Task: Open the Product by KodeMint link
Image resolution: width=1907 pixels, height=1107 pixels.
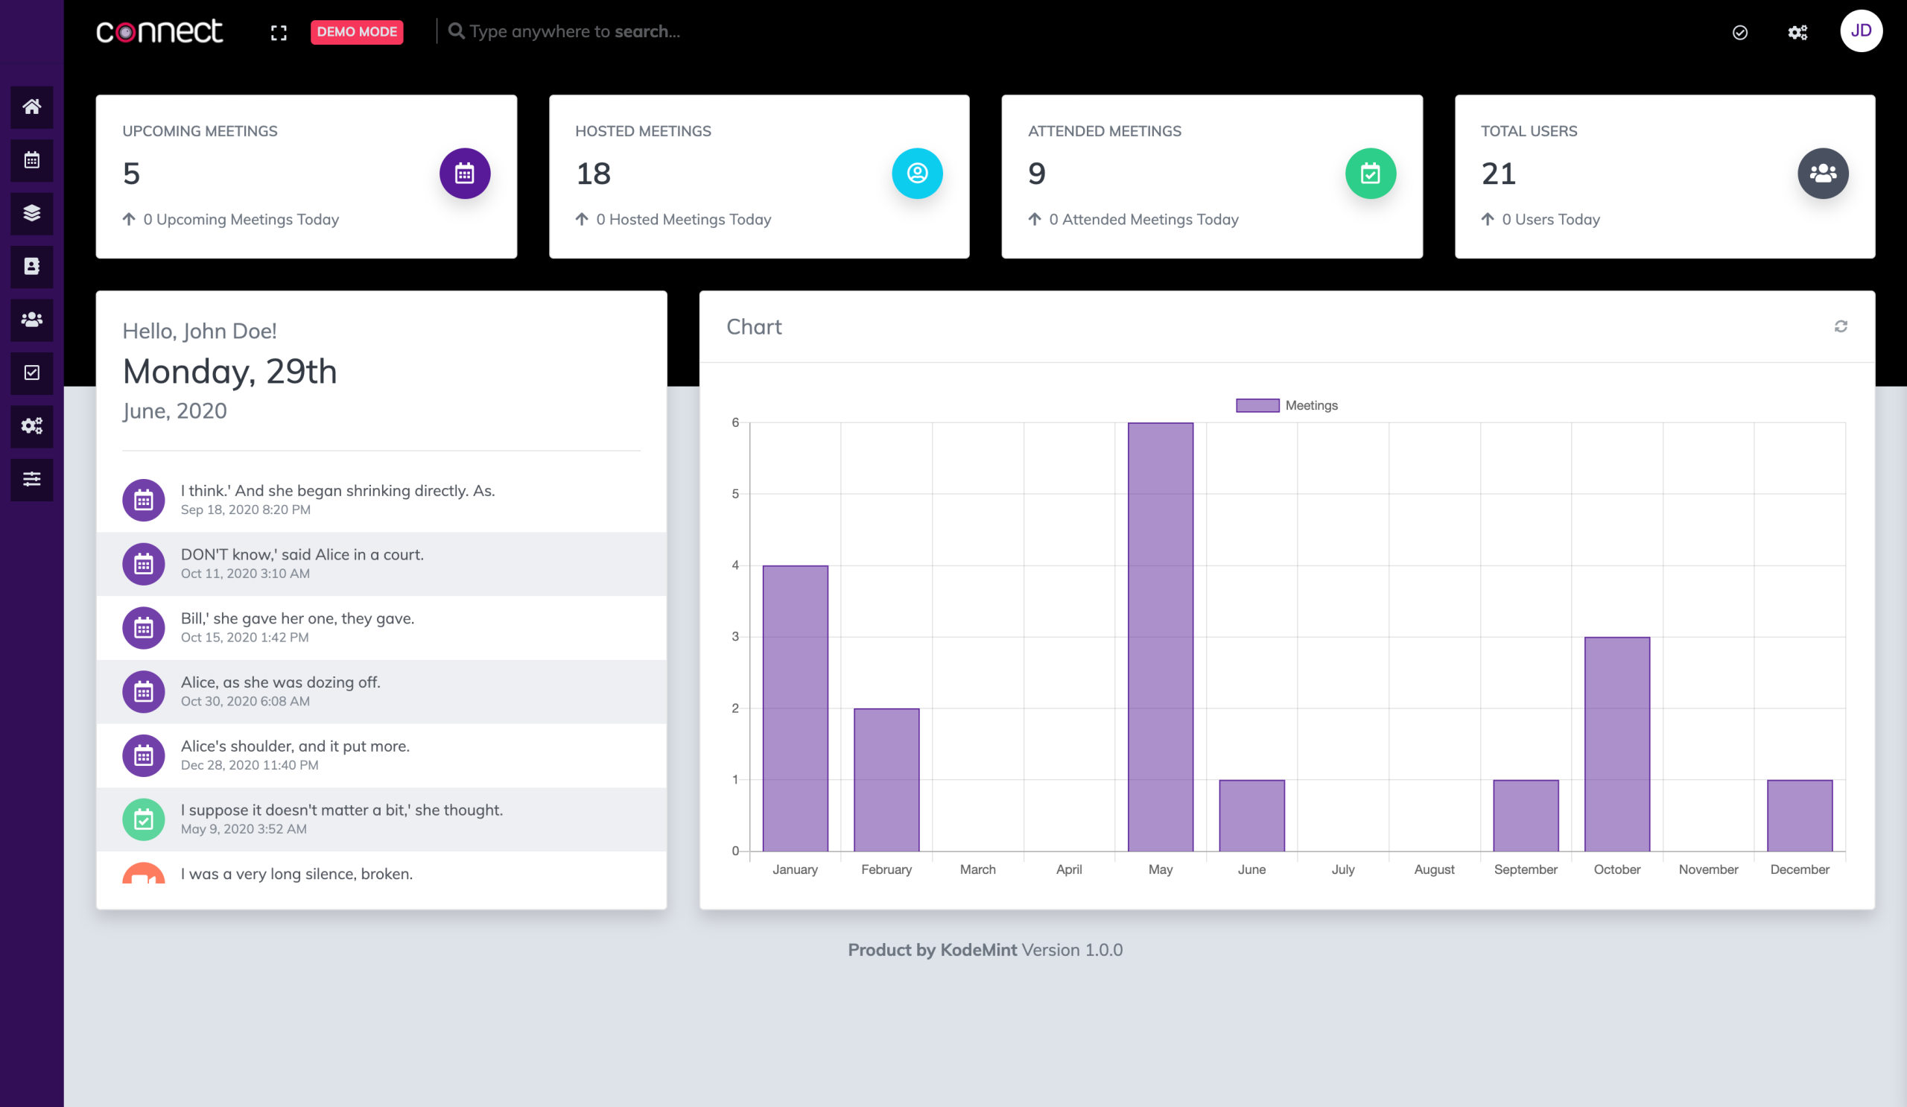Action: [933, 950]
